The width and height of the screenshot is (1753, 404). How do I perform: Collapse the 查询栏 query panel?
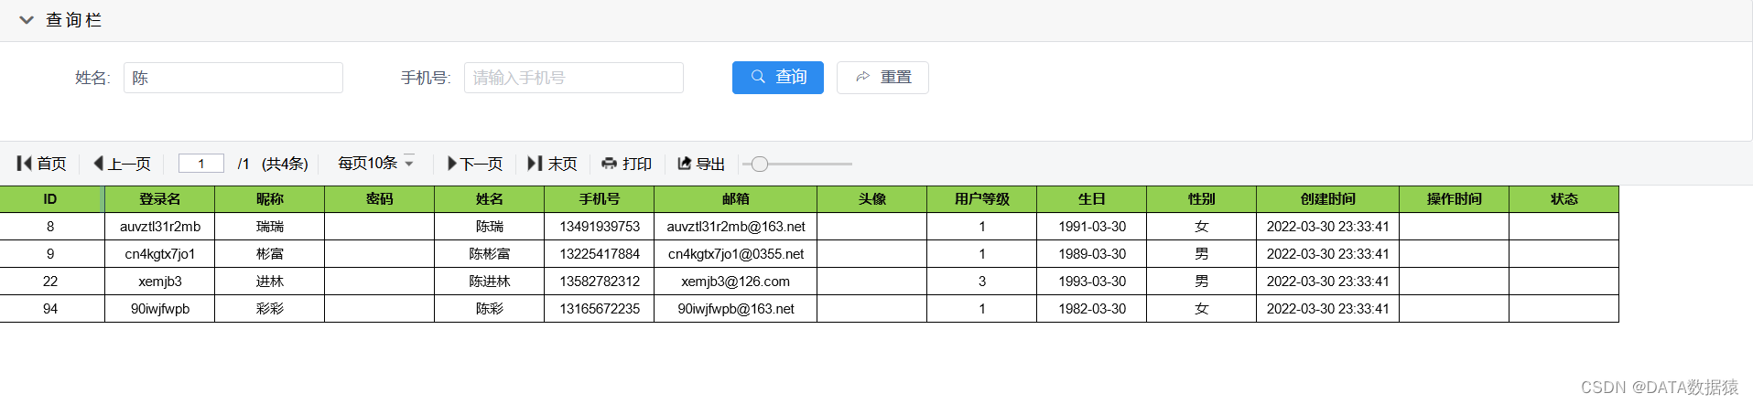coord(27,20)
